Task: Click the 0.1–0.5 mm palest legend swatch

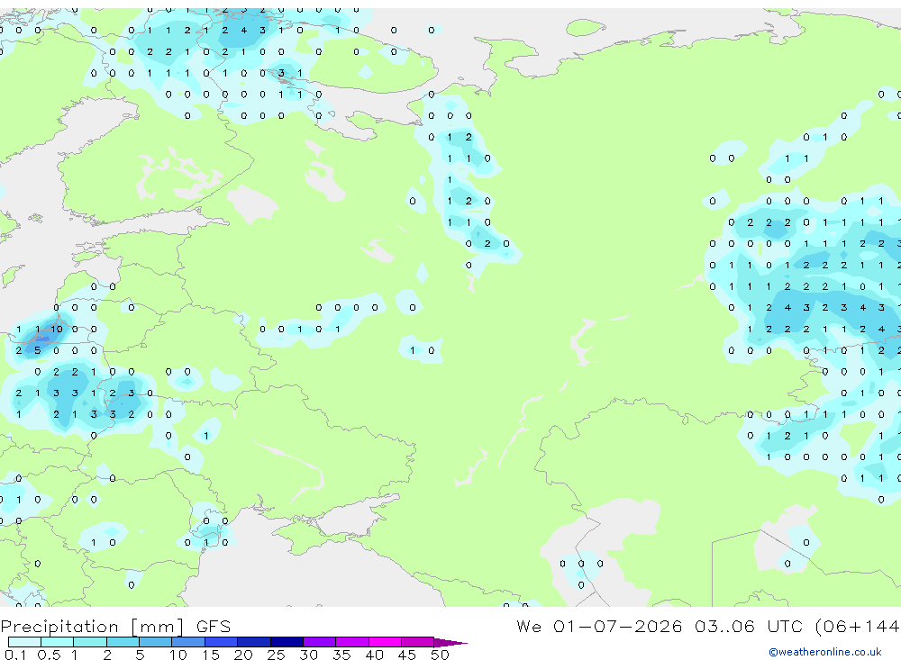Action: (24, 642)
